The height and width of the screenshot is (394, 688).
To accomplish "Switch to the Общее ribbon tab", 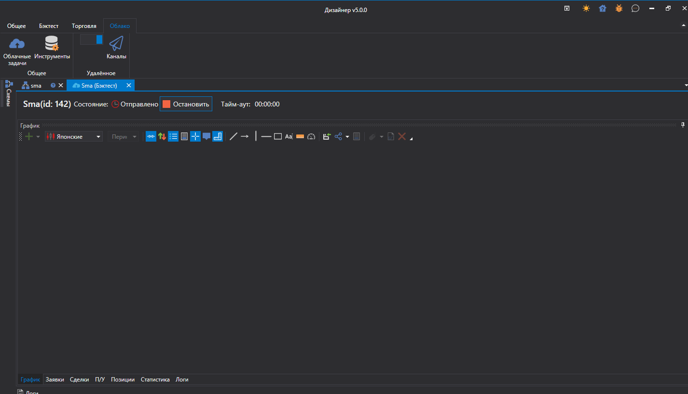I will click(16, 26).
